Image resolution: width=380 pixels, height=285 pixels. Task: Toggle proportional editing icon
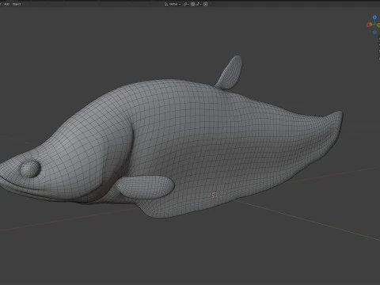click(x=205, y=4)
